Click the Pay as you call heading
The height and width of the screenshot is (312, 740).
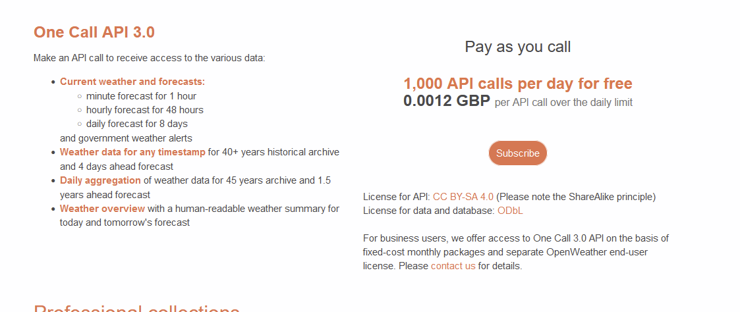pyautogui.click(x=518, y=47)
